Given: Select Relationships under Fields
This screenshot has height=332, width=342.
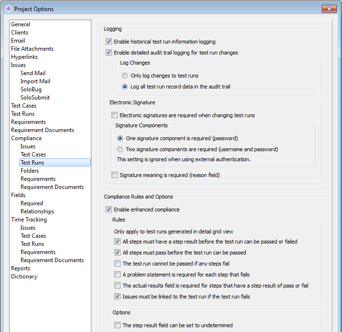Looking at the screenshot, I should click(37, 211).
